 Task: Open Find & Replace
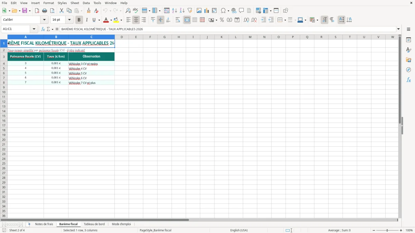point(128,11)
